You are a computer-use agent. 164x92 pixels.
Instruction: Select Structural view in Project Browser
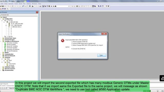(5, 15)
